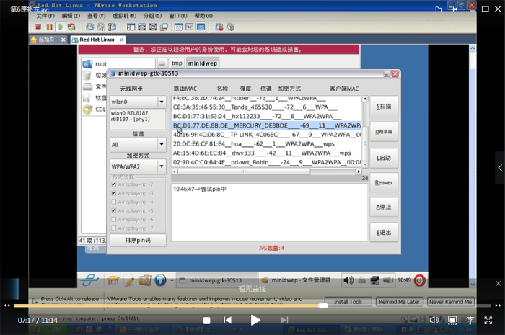The height and width of the screenshot is (335, 505).
Task: Click the Remind Me Later button
Action: point(399,302)
